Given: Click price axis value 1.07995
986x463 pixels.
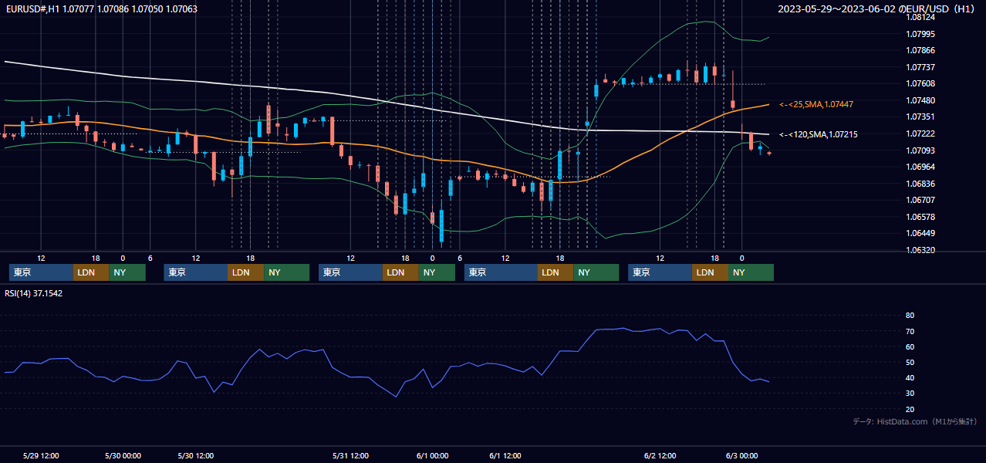Looking at the screenshot, I should pyautogui.click(x=920, y=34).
